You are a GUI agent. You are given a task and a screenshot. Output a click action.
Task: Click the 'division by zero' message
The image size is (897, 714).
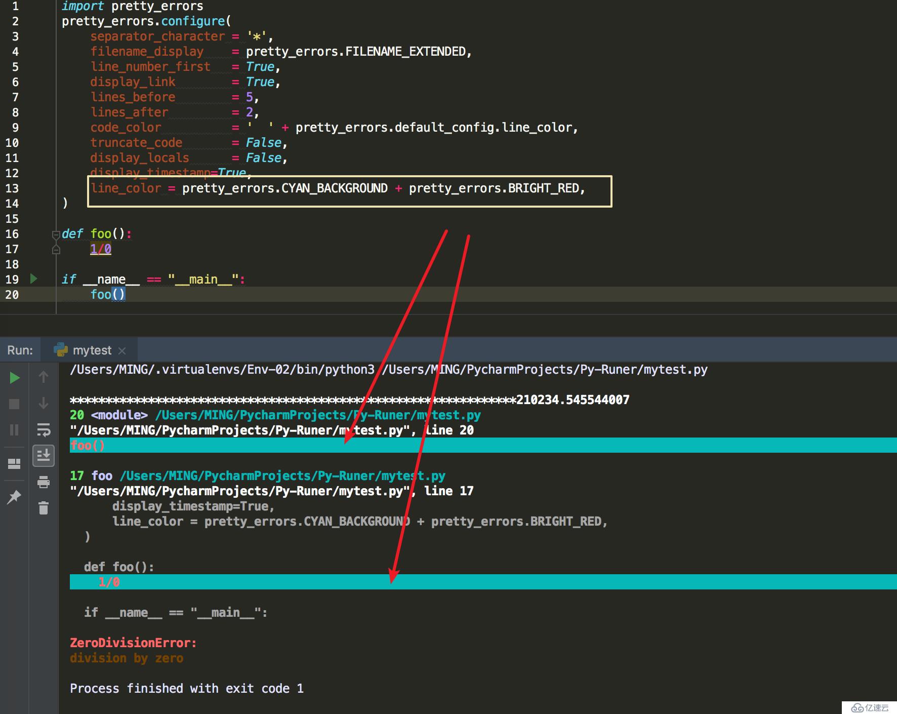(x=127, y=658)
